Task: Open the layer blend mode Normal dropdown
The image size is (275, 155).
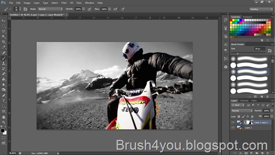Action: tap(242, 111)
